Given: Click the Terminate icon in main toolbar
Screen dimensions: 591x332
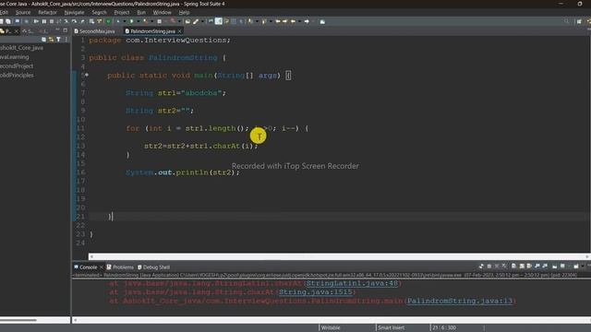Looking at the screenshot, I should [52, 21].
